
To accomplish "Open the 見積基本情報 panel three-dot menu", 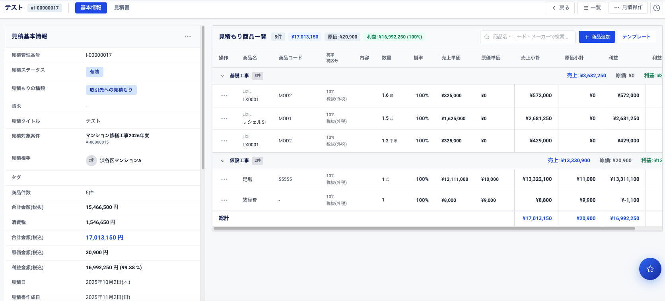I will [188, 36].
